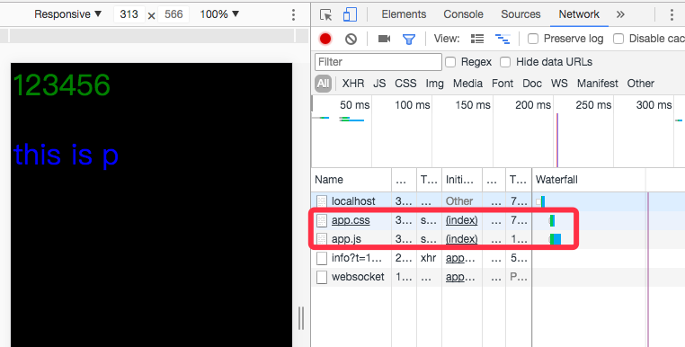Viewport: 685px width, 347px height.
Task: Open the (index) initiator link for app.css
Action: coord(462,221)
